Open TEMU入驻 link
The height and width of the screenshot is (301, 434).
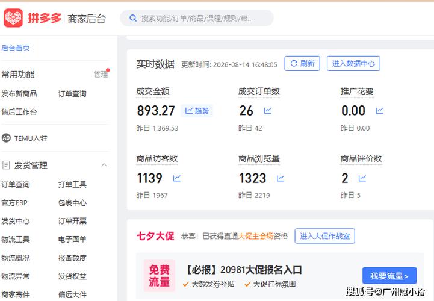(31, 138)
